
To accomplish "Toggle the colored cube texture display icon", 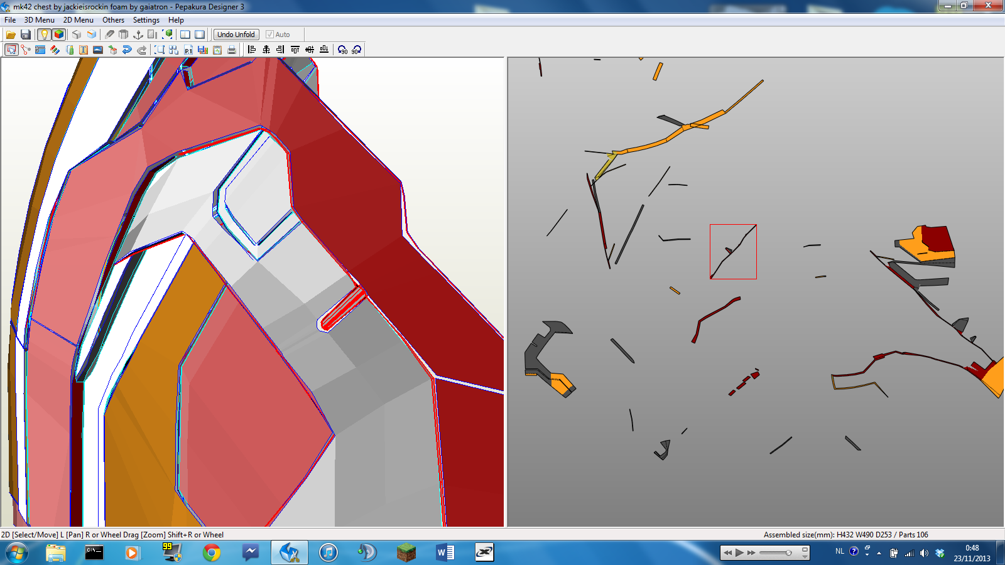I will (x=59, y=35).
